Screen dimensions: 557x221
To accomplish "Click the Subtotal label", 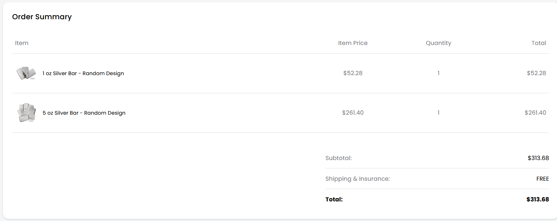I will click(338, 158).
